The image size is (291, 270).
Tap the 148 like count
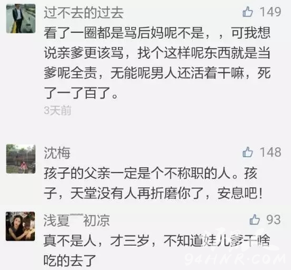[x=270, y=152]
